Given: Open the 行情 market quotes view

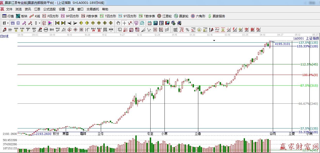Looking at the screenshot, I should tap(8, 16).
